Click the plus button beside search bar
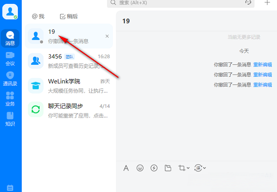 click(267, 3)
